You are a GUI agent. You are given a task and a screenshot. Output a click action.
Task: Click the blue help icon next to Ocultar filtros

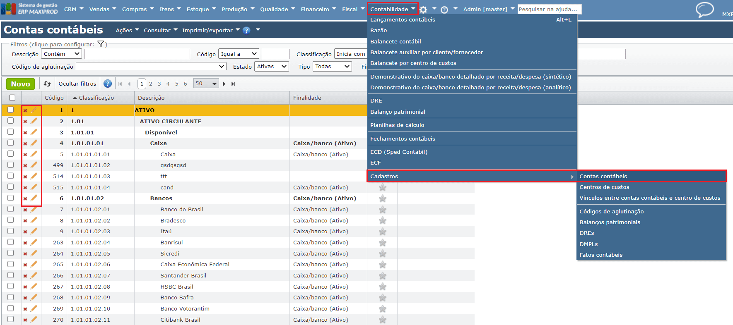click(x=108, y=84)
